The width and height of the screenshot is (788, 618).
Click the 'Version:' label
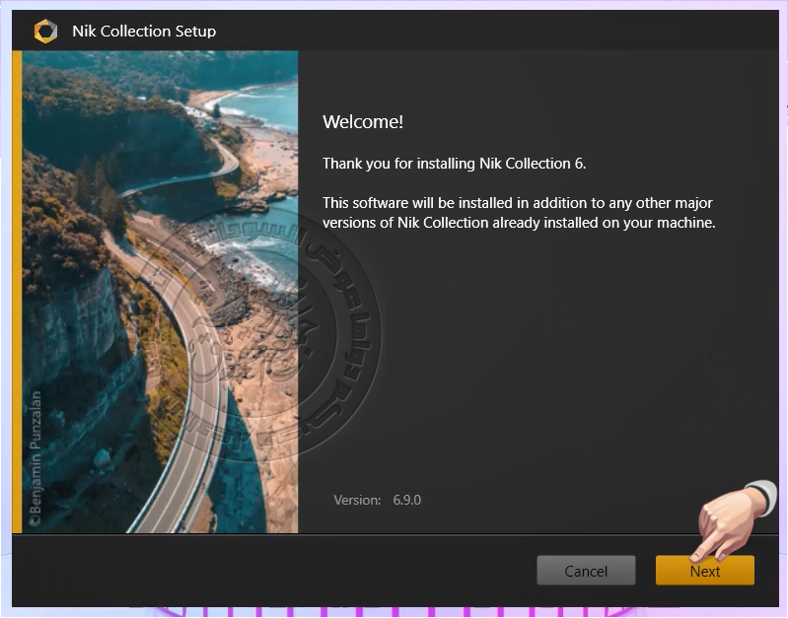357,500
